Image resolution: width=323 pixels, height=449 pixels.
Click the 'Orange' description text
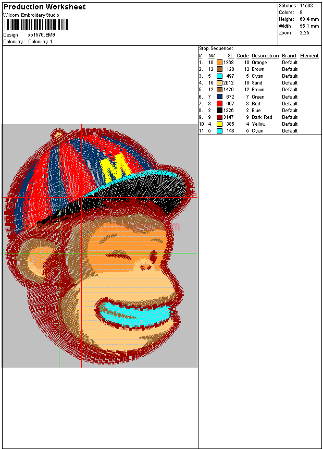pyautogui.click(x=259, y=63)
